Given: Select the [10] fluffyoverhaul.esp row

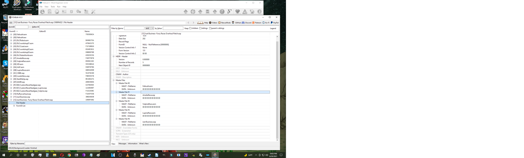Looking at the screenshot, I should [59, 94].
